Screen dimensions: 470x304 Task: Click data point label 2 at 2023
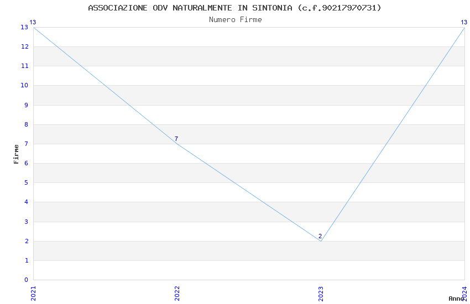(x=320, y=236)
